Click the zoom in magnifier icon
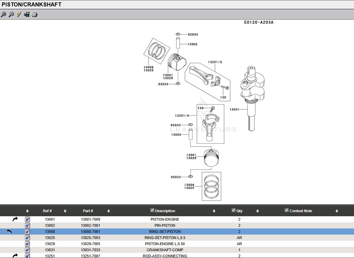 pos(3,15)
